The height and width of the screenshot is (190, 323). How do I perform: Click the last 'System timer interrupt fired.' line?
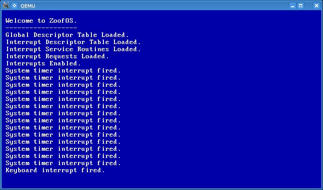[x=63, y=163]
